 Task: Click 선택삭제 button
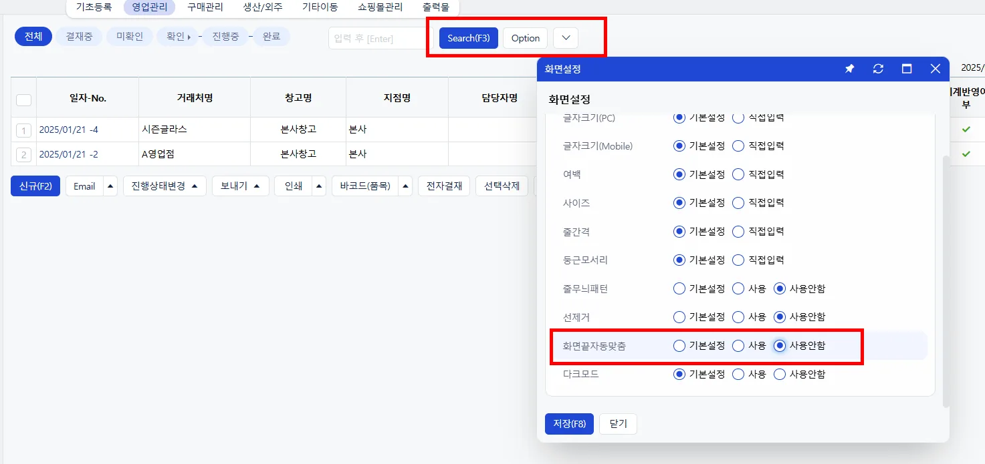click(x=502, y=186)
